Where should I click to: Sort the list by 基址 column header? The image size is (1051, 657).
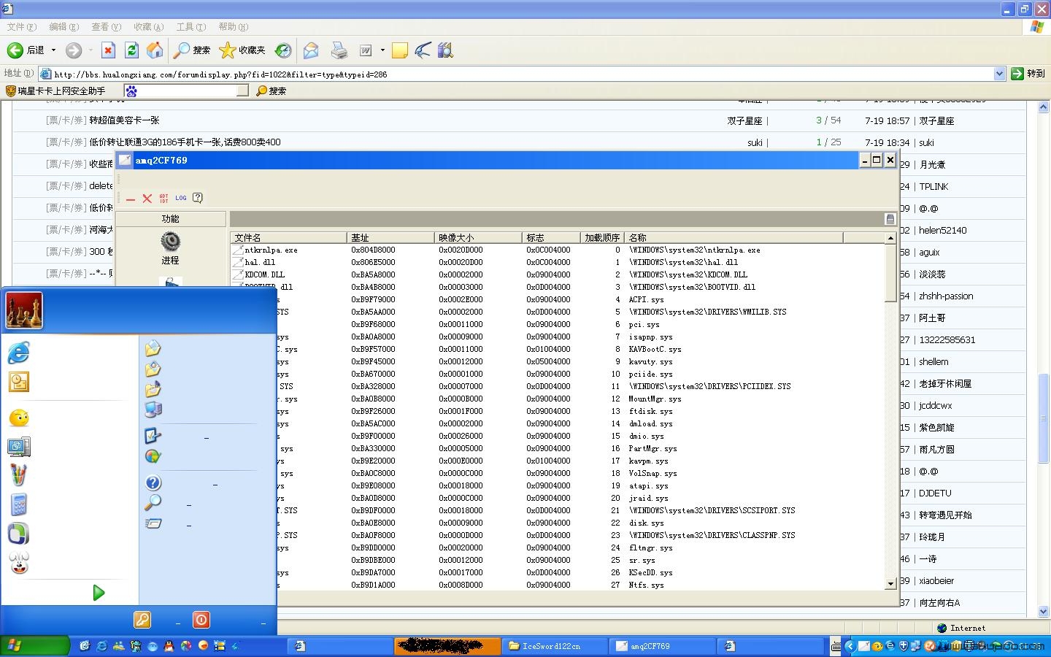390,237
